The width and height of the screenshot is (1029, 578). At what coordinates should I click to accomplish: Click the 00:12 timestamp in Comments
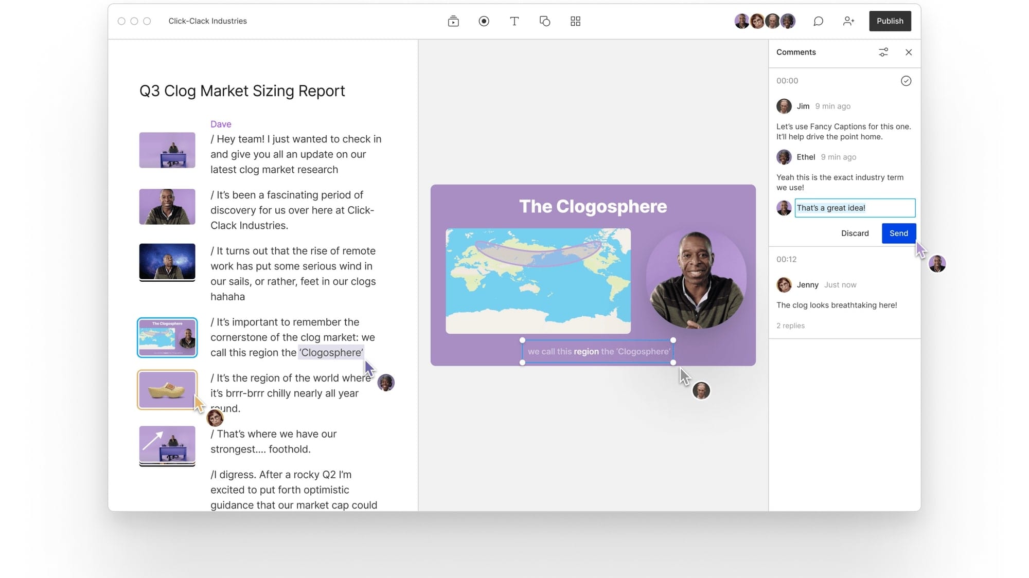click(786, 259)
